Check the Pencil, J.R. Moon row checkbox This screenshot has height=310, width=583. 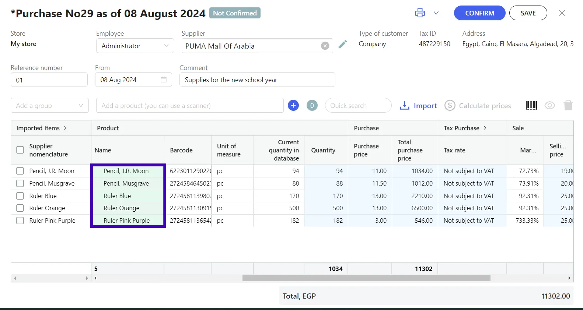pos(20,171)
